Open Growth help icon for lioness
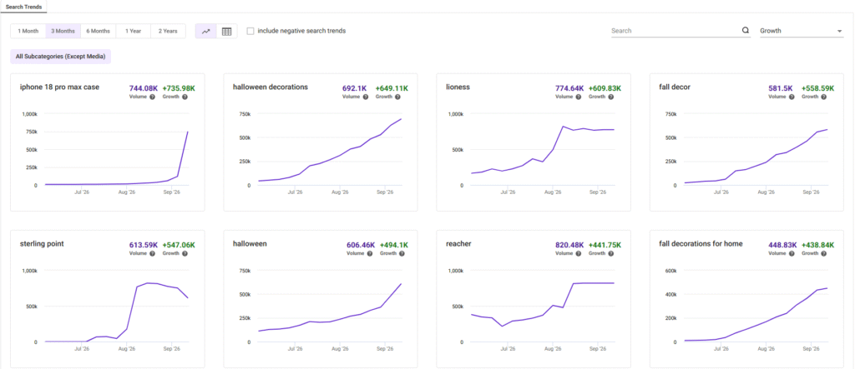 611,97
